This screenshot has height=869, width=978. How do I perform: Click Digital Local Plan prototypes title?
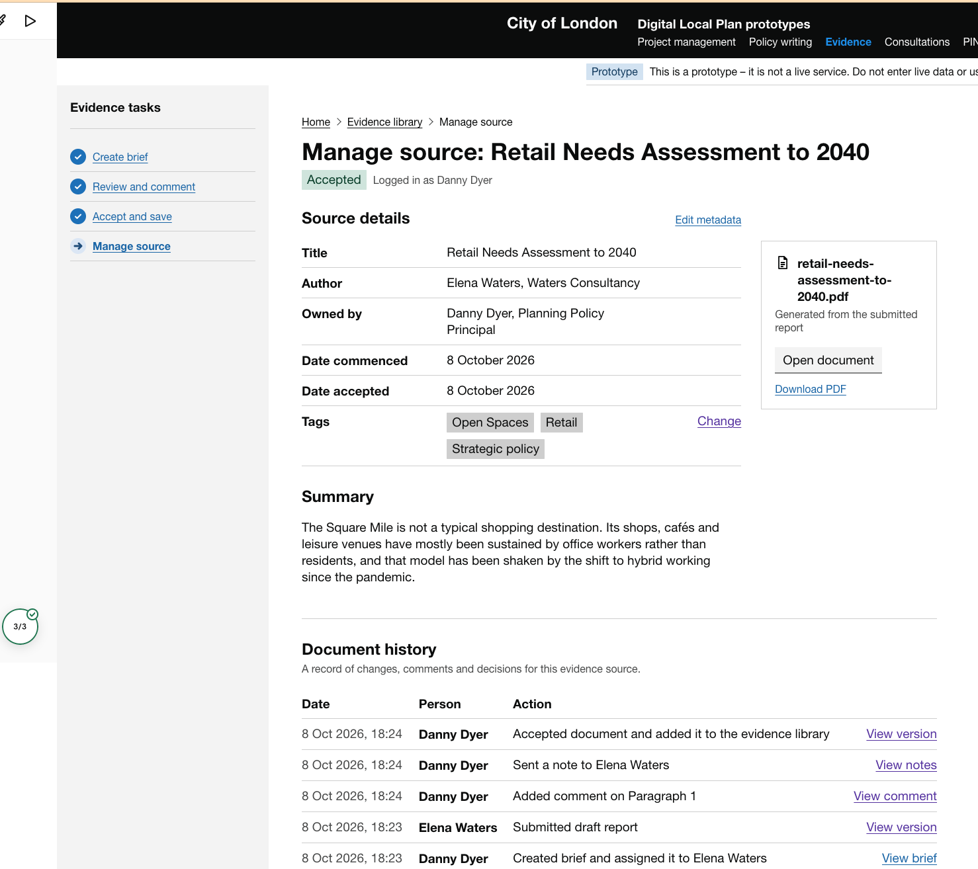click(x=723, y=24)
